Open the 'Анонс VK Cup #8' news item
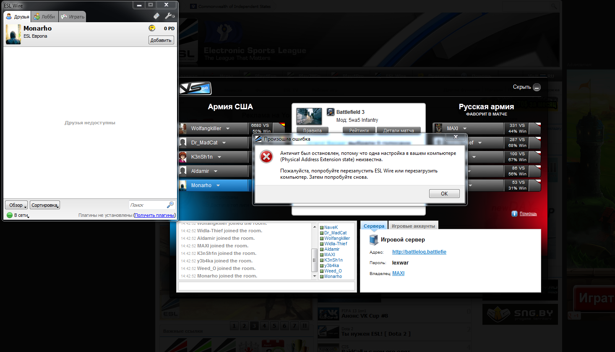Screen dimensions: 615x352 pyautogui.click(x=365, y=316)
